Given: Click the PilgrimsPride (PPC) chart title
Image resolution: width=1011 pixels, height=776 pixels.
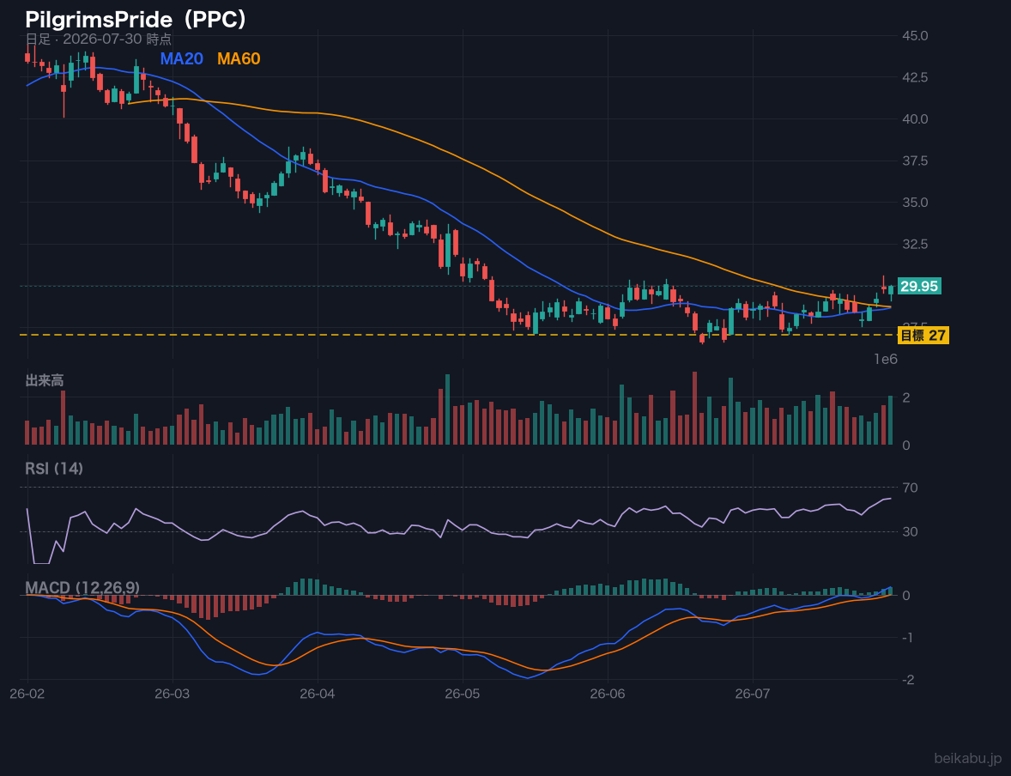Looking at the screenshot, I should click(136, 20).
